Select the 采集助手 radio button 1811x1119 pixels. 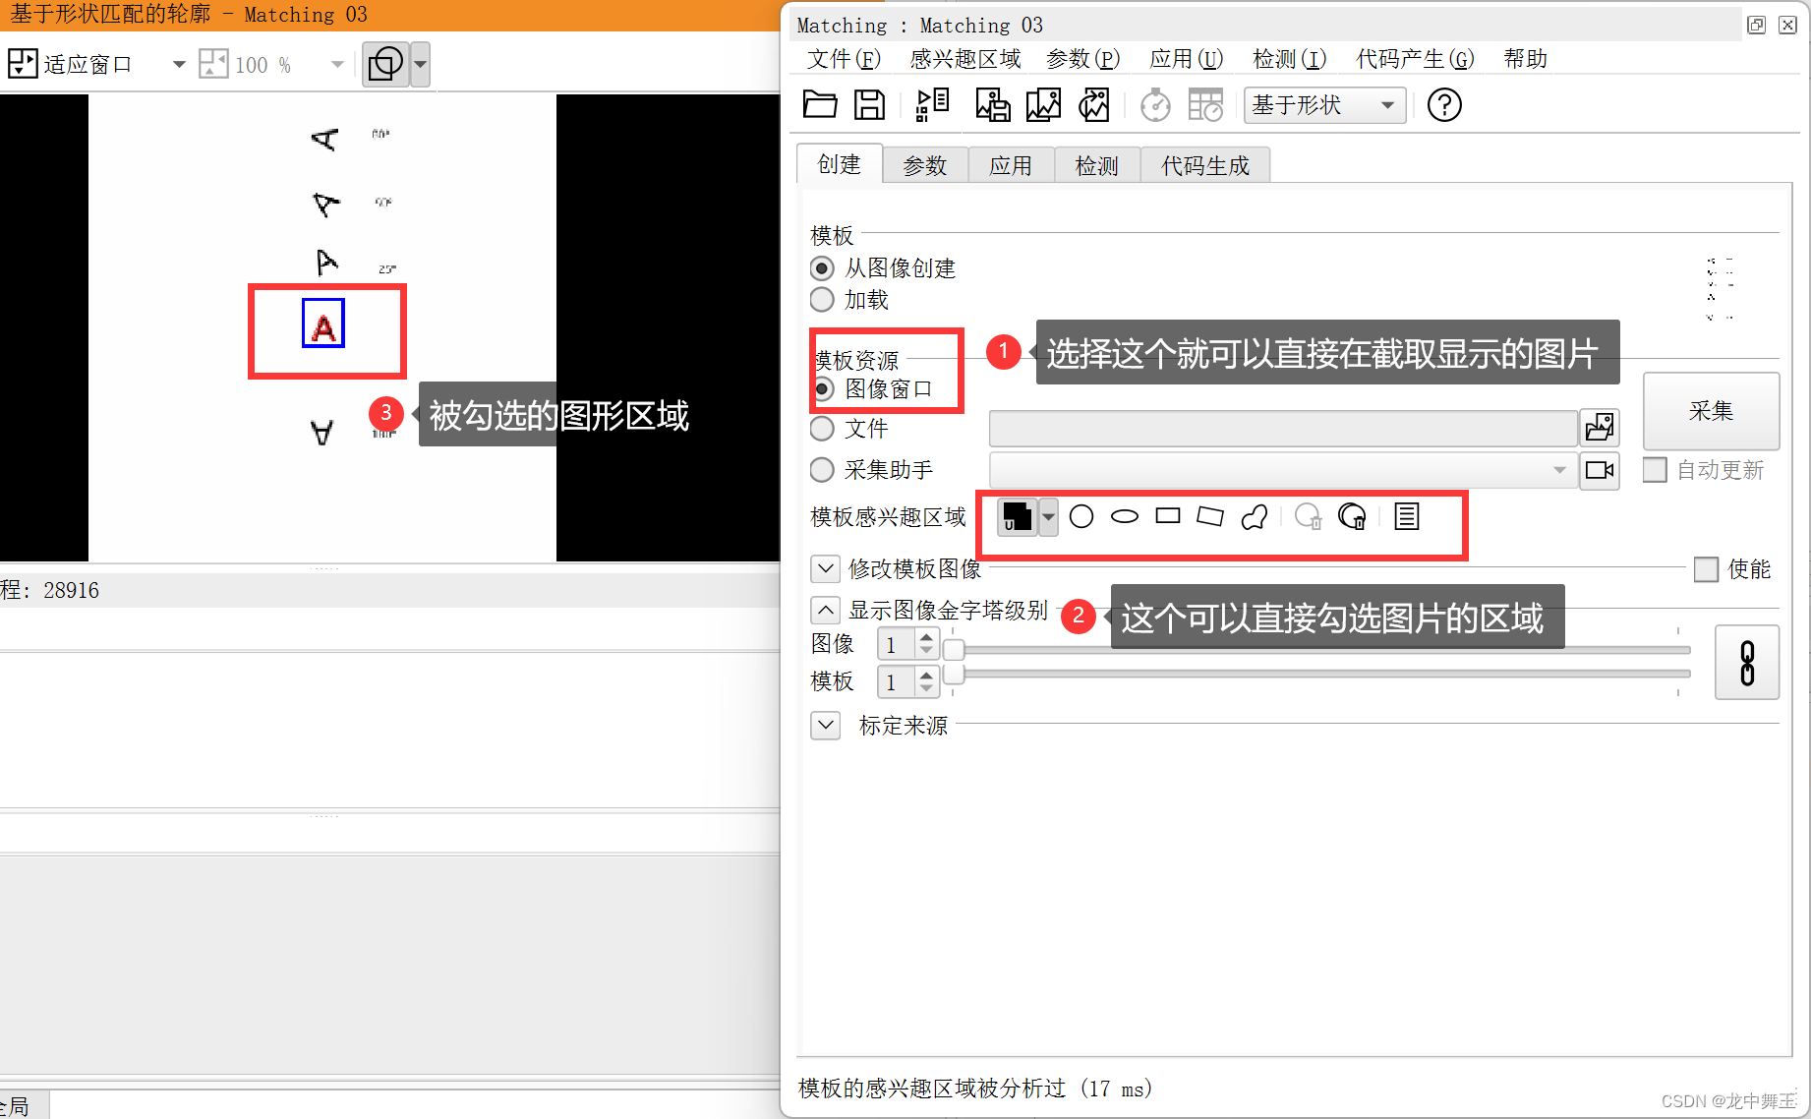click(822, 470)
